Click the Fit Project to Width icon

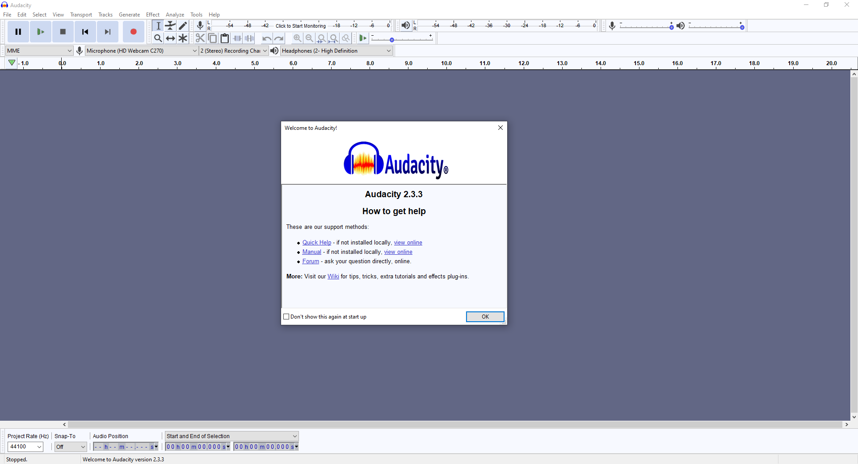coord(333,38)
